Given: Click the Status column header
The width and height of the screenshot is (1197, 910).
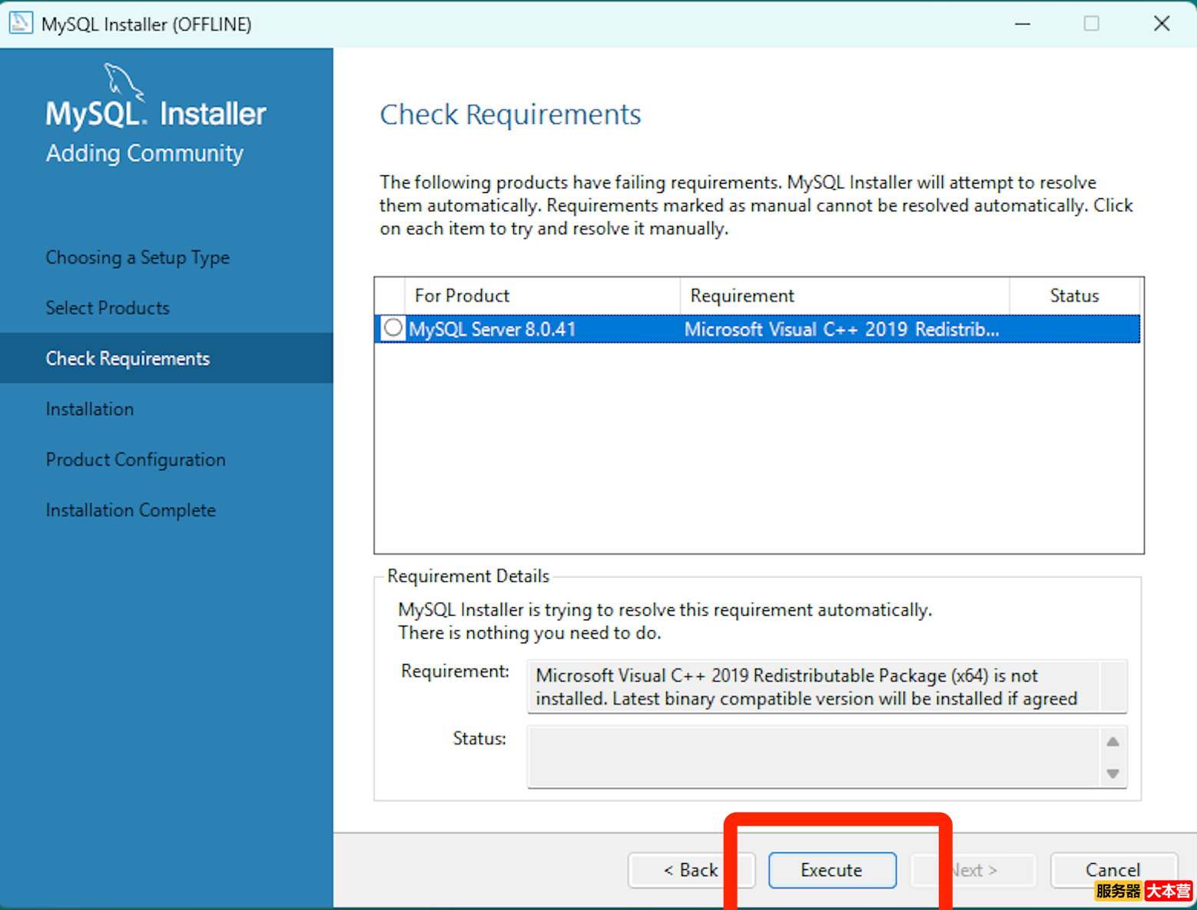Looking at the screenshot, I should (x=1074, y=296).
